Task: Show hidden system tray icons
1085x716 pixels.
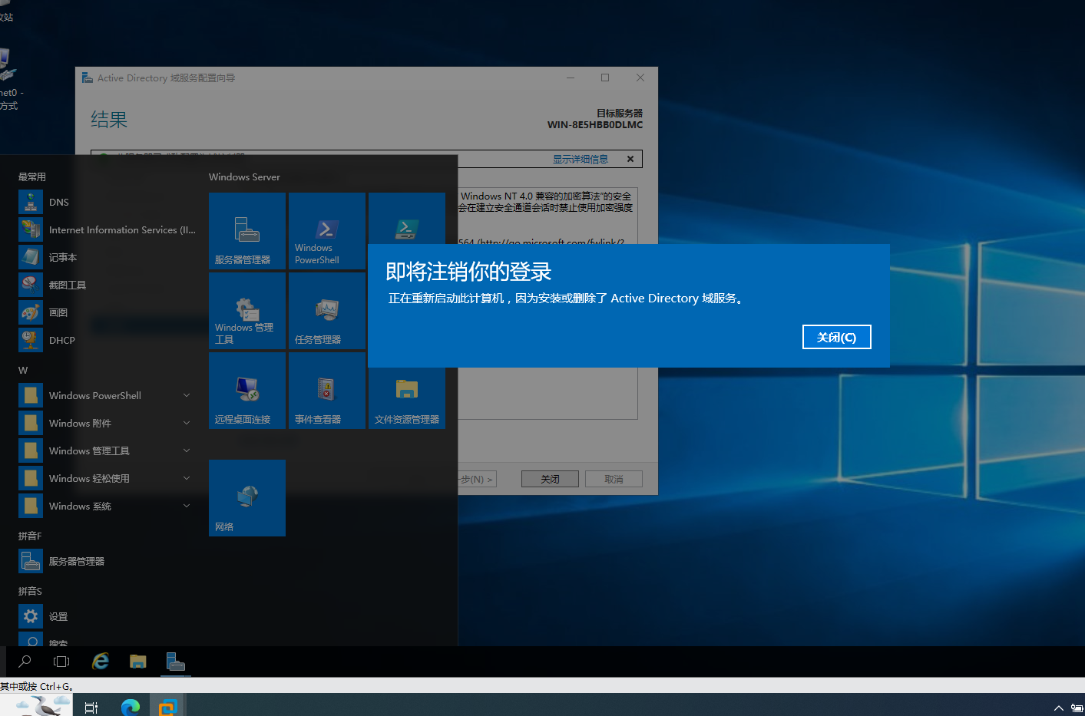Action: (1058, 708)
